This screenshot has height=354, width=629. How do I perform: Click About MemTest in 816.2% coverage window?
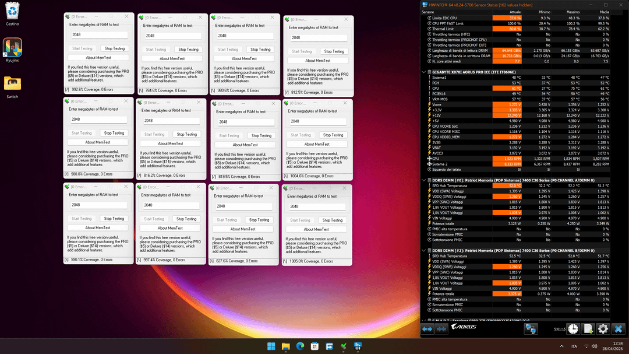[x=171, y=143]
